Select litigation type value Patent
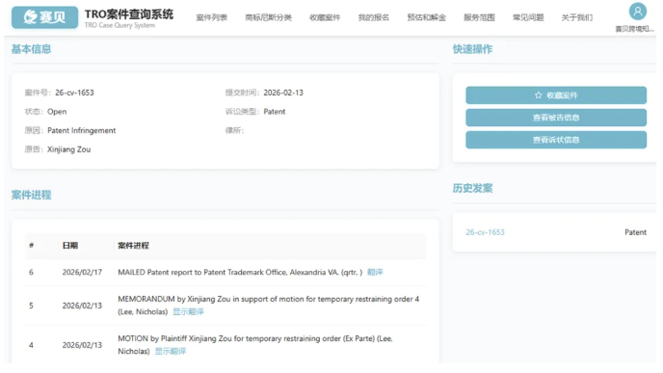This screenshot has height=373, width=663. click(x=275, y=112)
